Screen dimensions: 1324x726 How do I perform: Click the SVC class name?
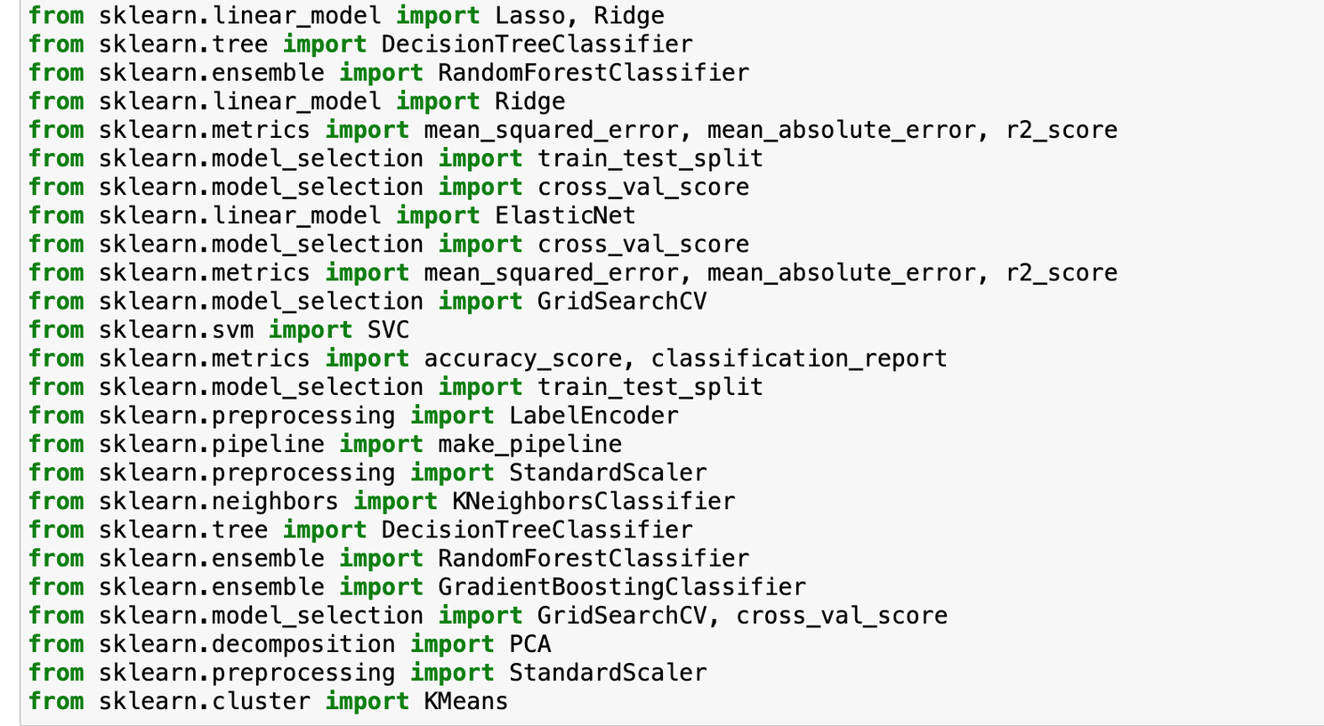(388, 330)
